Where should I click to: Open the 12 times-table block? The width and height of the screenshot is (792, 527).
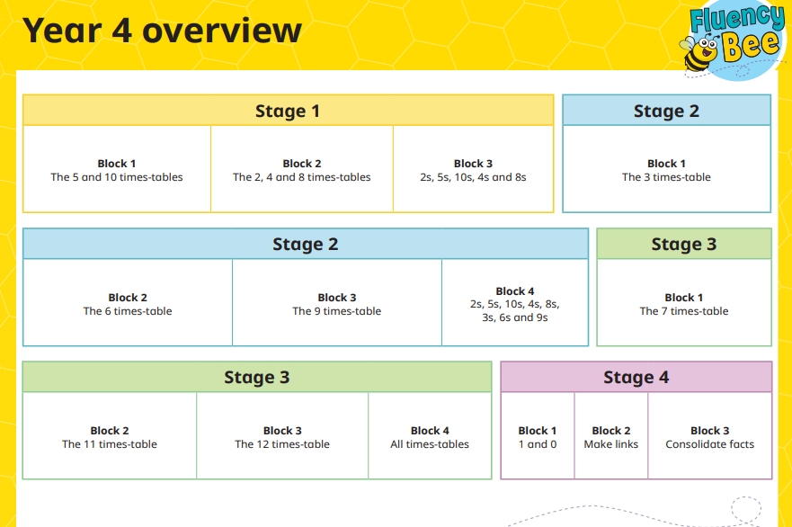click(282, 437)
